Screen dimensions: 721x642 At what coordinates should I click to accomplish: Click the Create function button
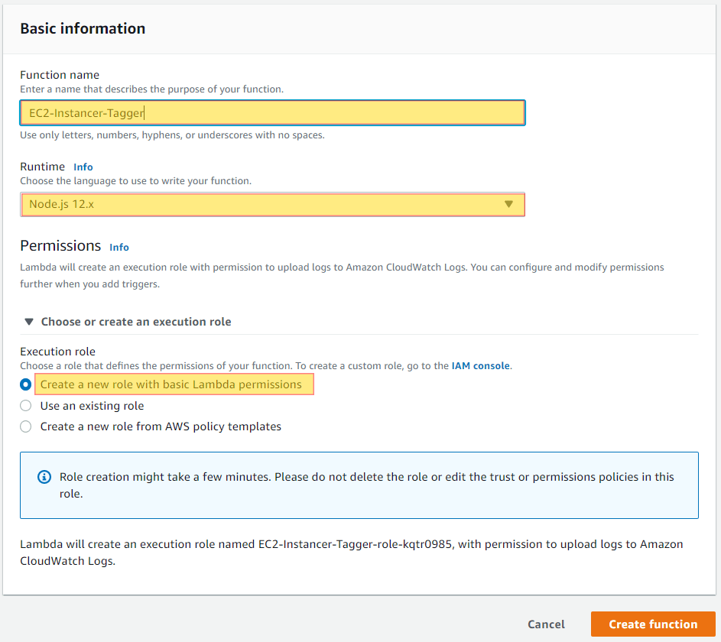click(653, 624)
